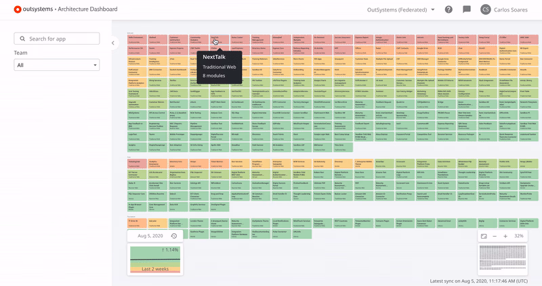This screenshot has width=542, height=286.
Task: Open the help question mark icon
Action: (449, 9)
